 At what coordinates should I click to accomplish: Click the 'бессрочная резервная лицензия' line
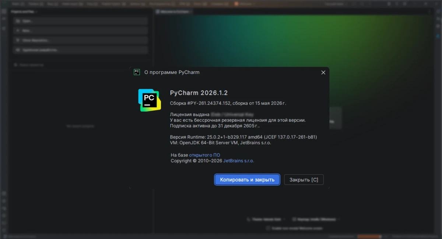(238, 120)
